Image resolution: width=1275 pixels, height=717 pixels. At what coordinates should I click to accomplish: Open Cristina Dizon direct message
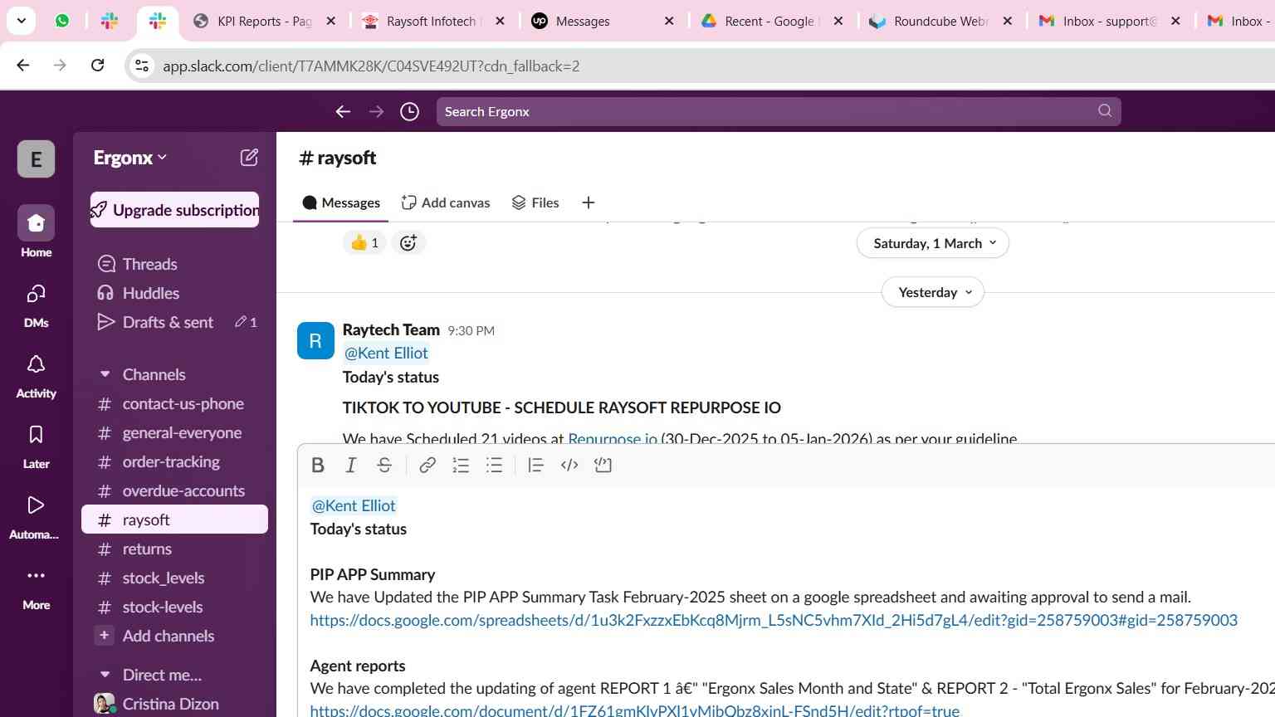pos(170,704)
